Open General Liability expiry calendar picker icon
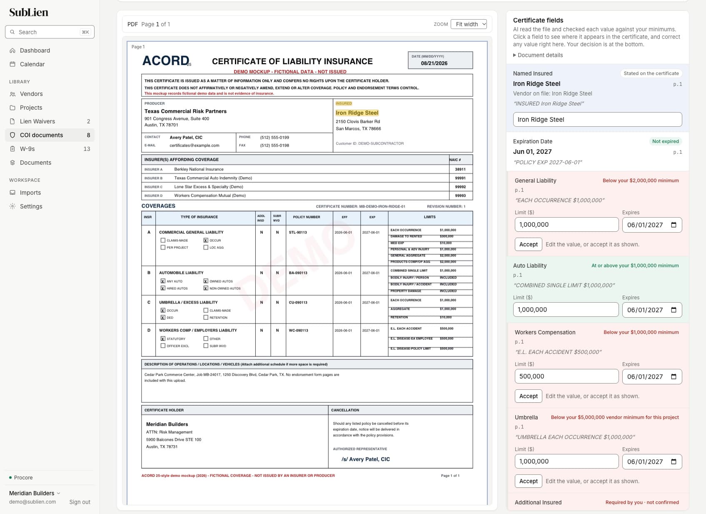Viewport: 706px width, 514px height. point(674,225)
